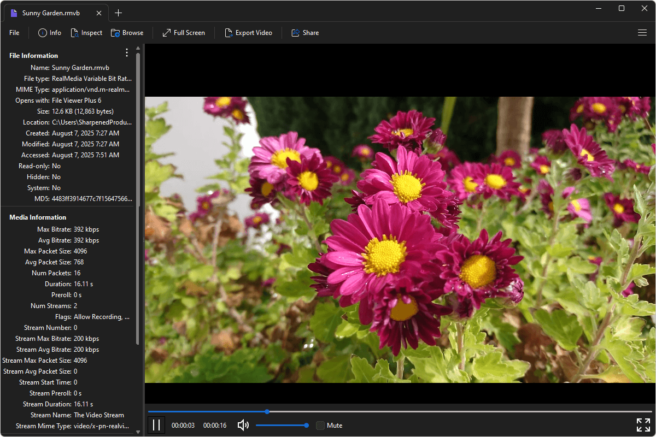Select Num Packets value 16
The width and height of the screenshot is (656, 437).
77,273
